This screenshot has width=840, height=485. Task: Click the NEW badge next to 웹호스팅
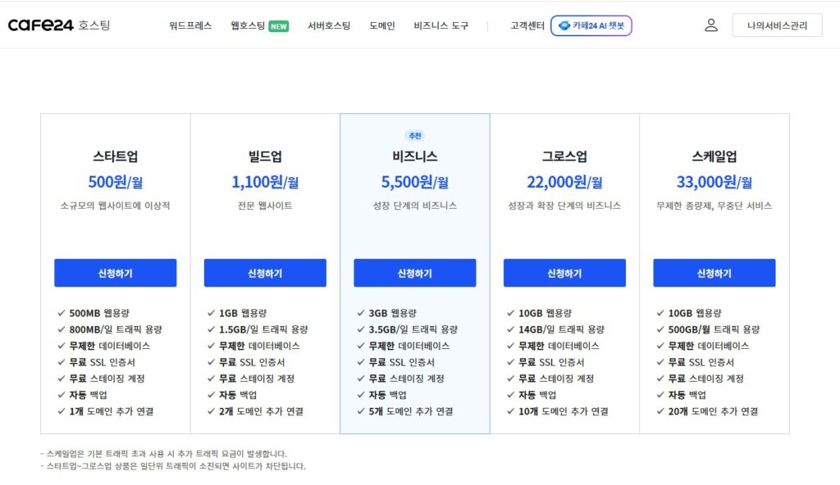[279, 26]
